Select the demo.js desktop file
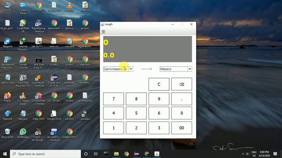282x158 pixels. tap(70, 25)
